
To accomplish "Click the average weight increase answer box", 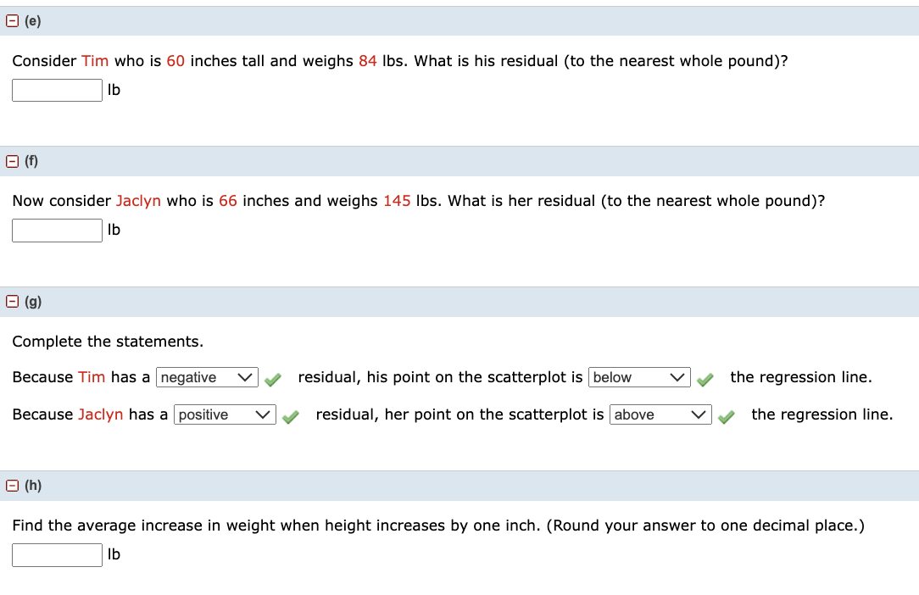I will point(57,554).
